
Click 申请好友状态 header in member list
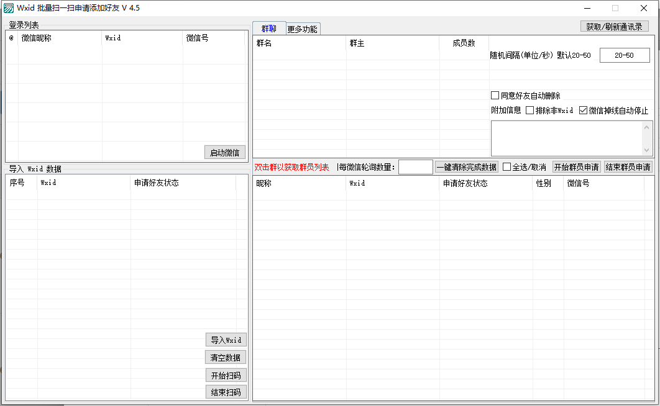click(x=486, y=183)
